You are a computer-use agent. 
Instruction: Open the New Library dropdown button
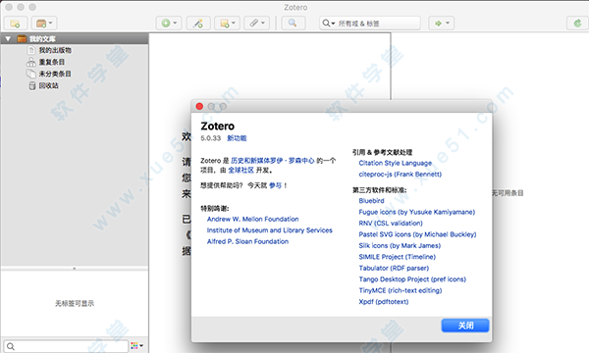pyautogui.click(x=44, y=24)
